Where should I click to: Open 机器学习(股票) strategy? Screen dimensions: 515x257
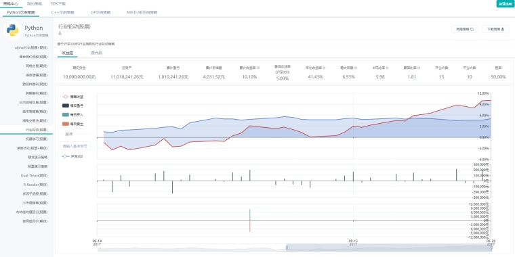point(37,139)
